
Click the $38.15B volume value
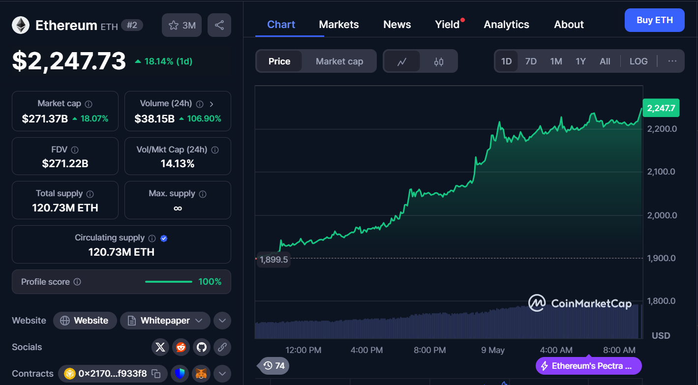click(154, 118)
